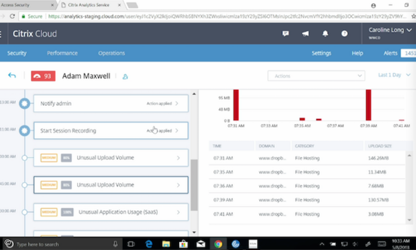
Task: Select the table row with 3.08MB upload
Action: (x=307, y=214)
